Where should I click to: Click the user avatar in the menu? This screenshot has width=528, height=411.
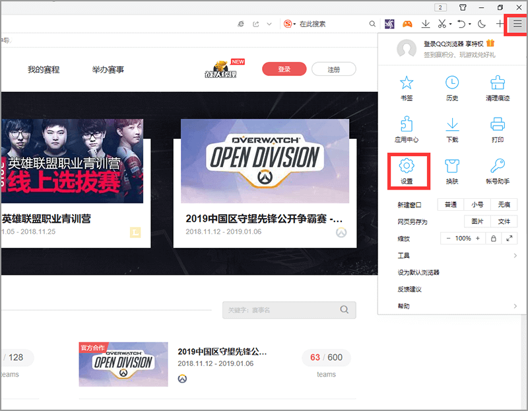point(407,48)
